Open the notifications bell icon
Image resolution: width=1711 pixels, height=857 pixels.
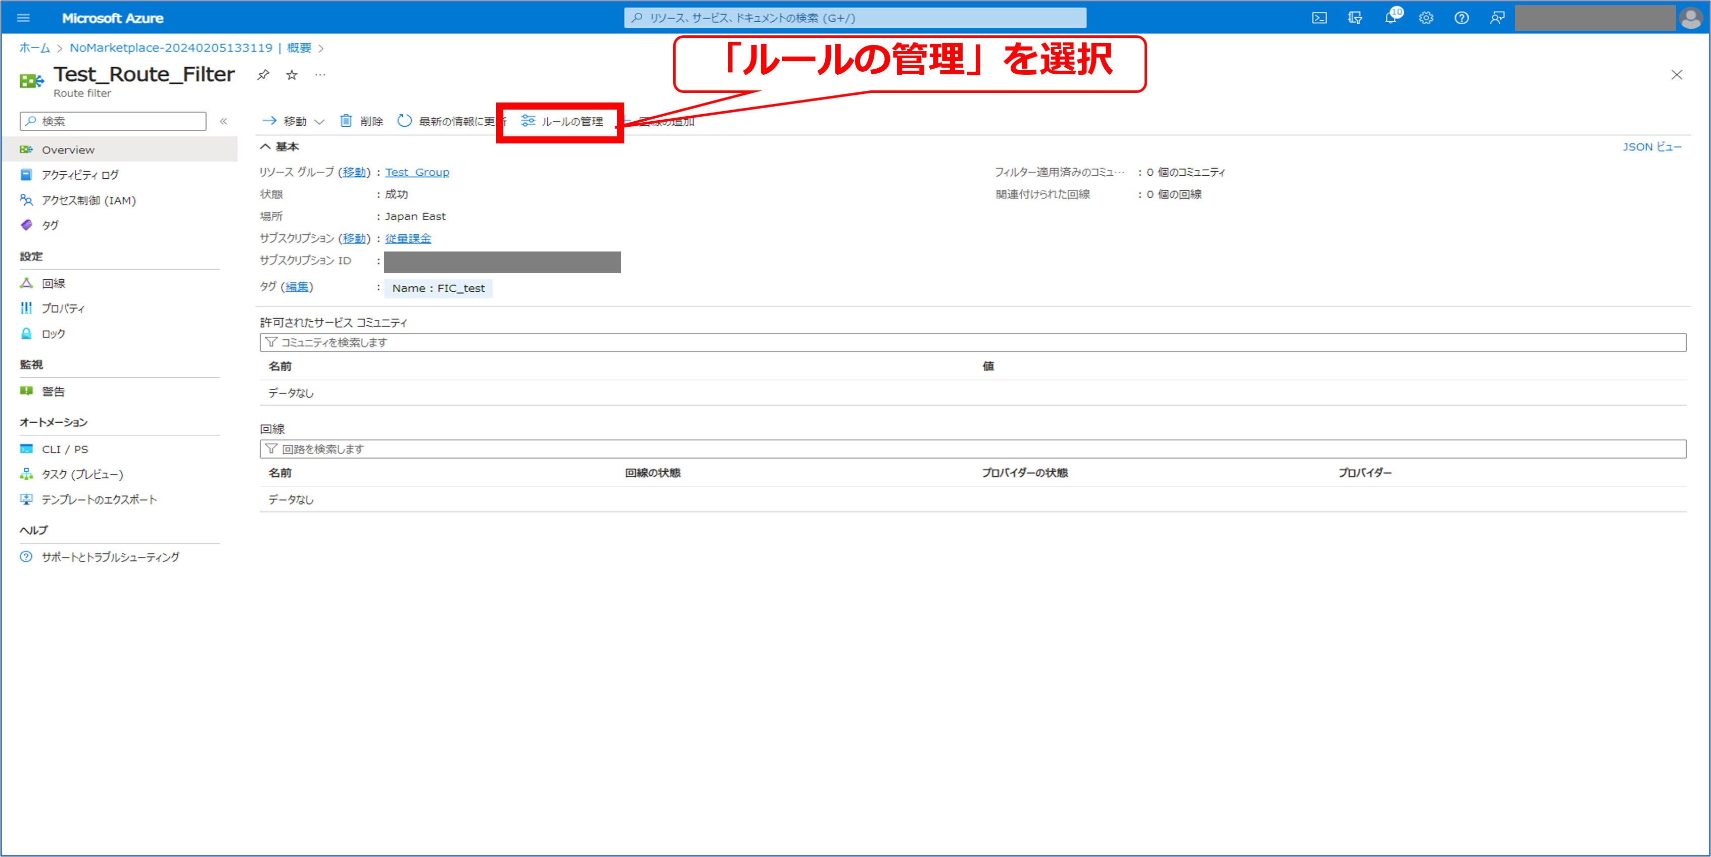[1390, 18]
